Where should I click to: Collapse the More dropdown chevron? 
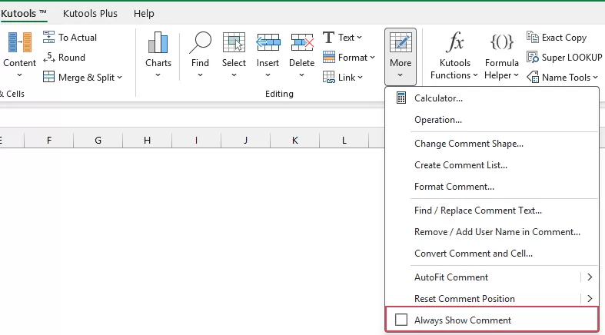click(x=400, y=75)
